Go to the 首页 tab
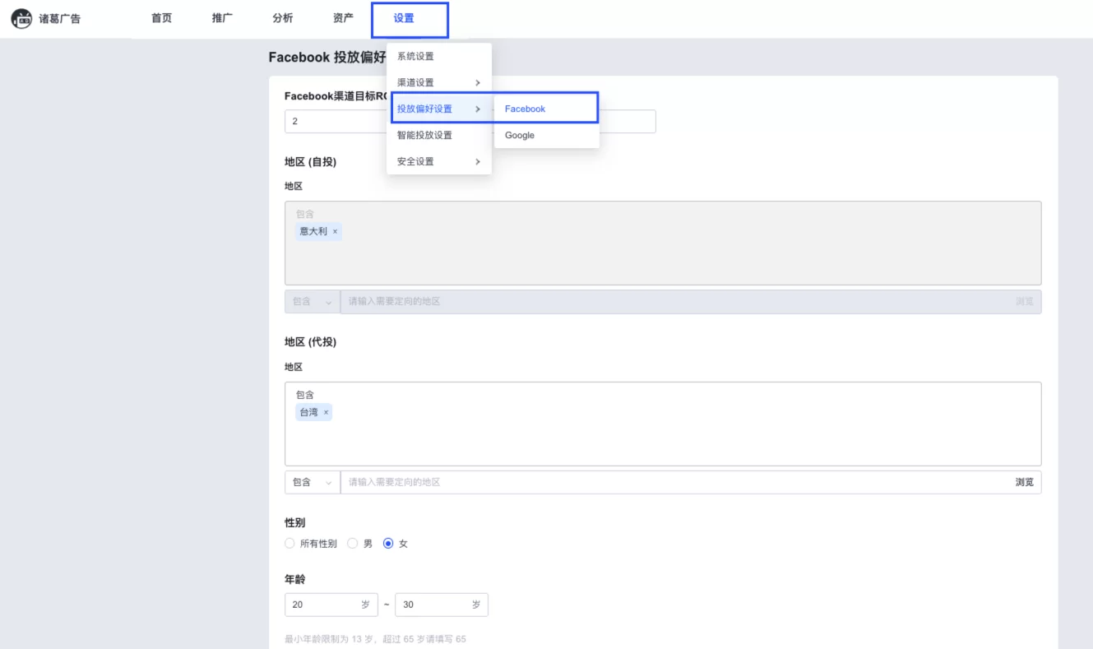The width and height of the screenshot is (1093, 649). tap(162, 18)
